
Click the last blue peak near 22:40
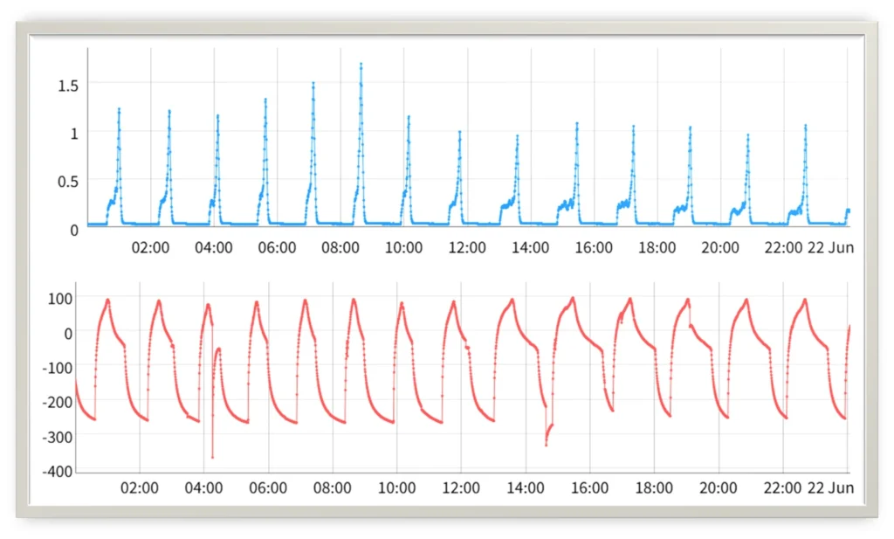click(x=806, y=126)
